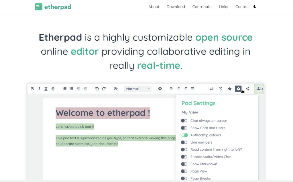Screen dimensions: 293x182
Task: Open the Normal heading style dropdown
Action: tap(138, 89)
